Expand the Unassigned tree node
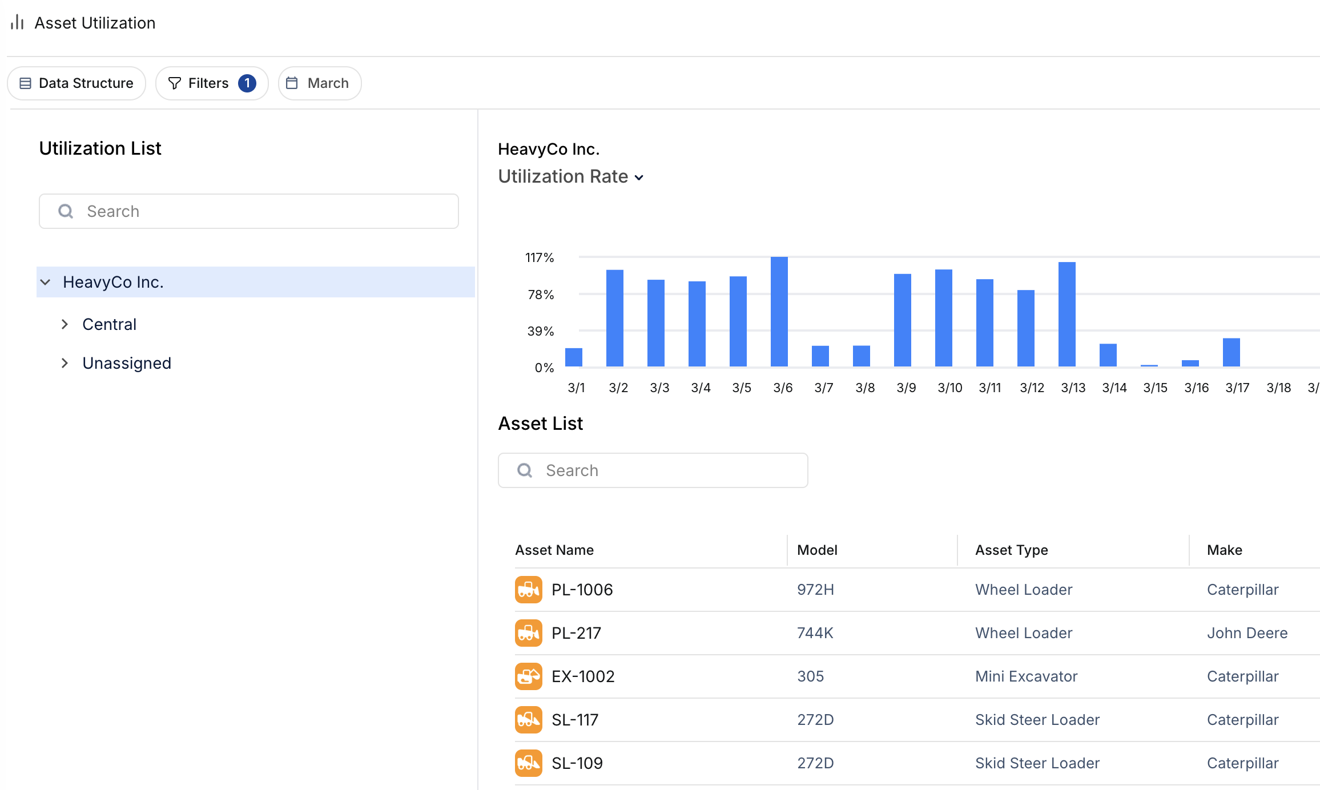Viewport: 1320px width, 790px height. [65, 362]
